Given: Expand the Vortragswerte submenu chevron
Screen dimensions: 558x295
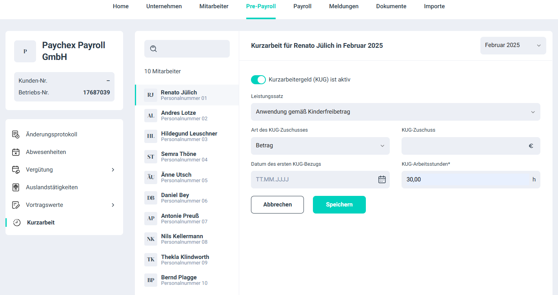Looking at the screenshot, I should click(113, 205).
